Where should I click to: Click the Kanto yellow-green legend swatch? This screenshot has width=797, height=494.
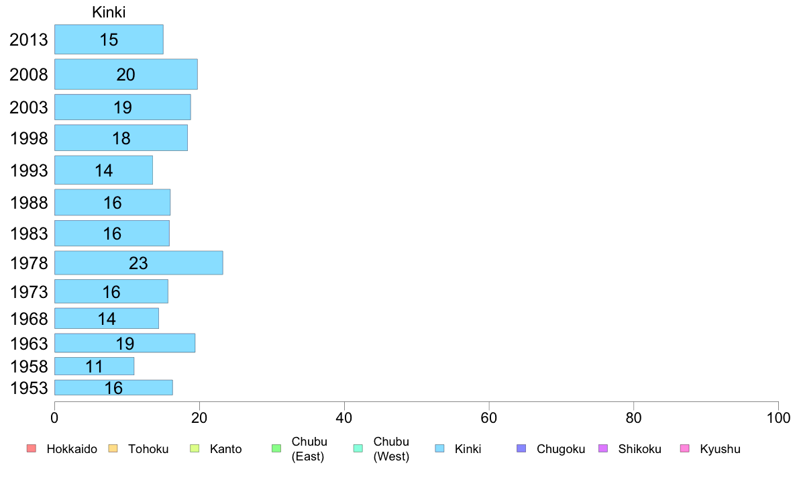(195, 448)
